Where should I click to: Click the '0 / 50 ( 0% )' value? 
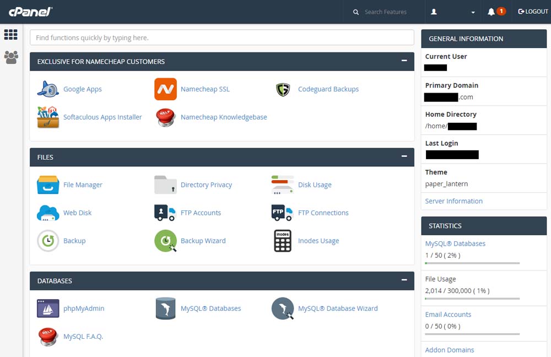(x=442, y=326)
